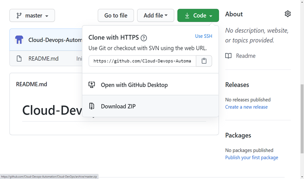Image resolution: width=304 pixels, height=179 pixels.
Task: Click the README.md header in the readme box
Action: point(31,84)
